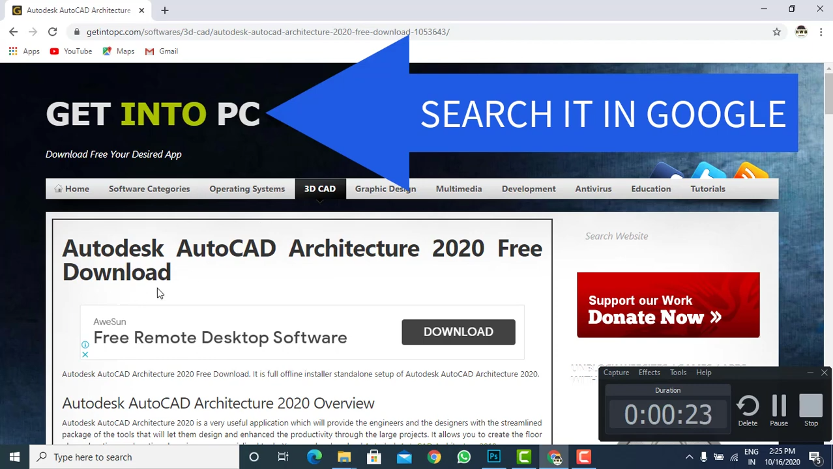
Task: Open the Graphic Design menu
Action: (385, 189)
